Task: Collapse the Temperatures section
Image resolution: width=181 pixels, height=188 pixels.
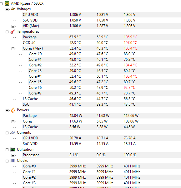Action: tap(7, 32)
